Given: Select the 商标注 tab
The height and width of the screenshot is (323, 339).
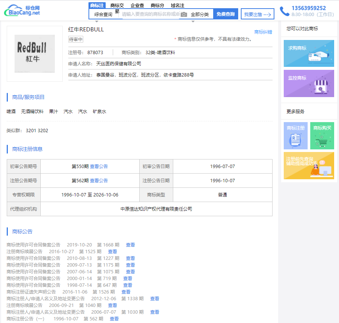Looking at the screenshot, I should tap(97, 5).
